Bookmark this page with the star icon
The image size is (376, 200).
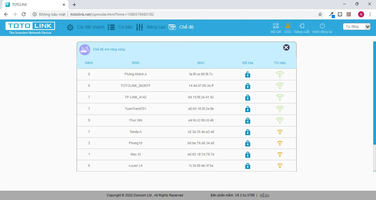[320, 14]
